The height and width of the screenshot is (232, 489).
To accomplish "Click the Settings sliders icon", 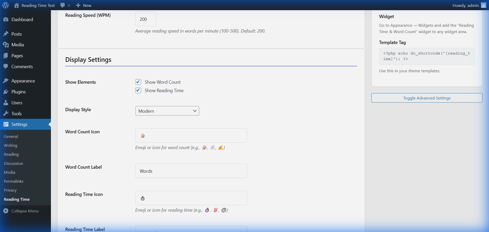I will click(x=6, y=124).
